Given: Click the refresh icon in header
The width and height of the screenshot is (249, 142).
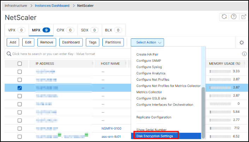Looking at the screenshot, I should point(224,17).
